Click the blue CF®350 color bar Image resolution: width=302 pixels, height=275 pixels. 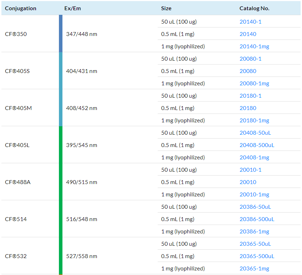pos(61,34)
